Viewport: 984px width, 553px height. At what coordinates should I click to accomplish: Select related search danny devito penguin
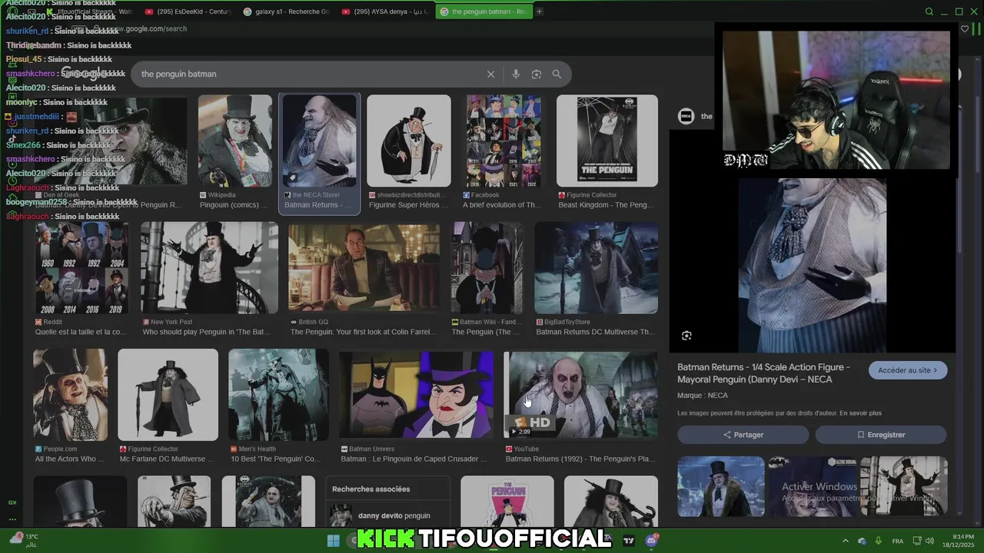click(x=388, y=515)
